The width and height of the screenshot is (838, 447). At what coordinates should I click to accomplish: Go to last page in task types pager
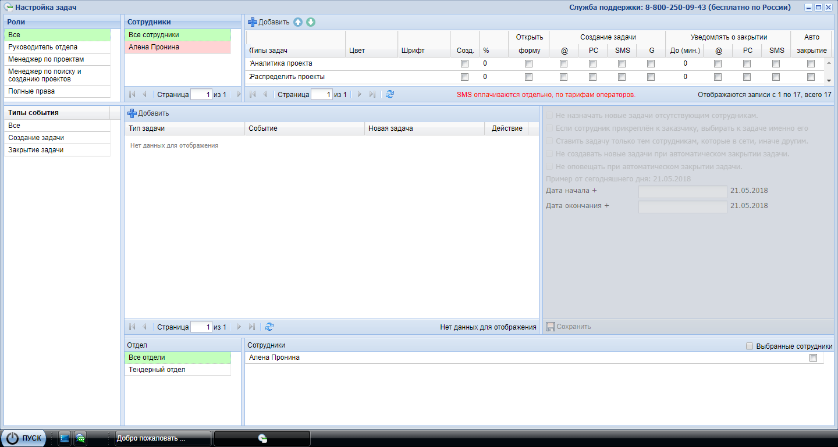[x=372, y=94]
